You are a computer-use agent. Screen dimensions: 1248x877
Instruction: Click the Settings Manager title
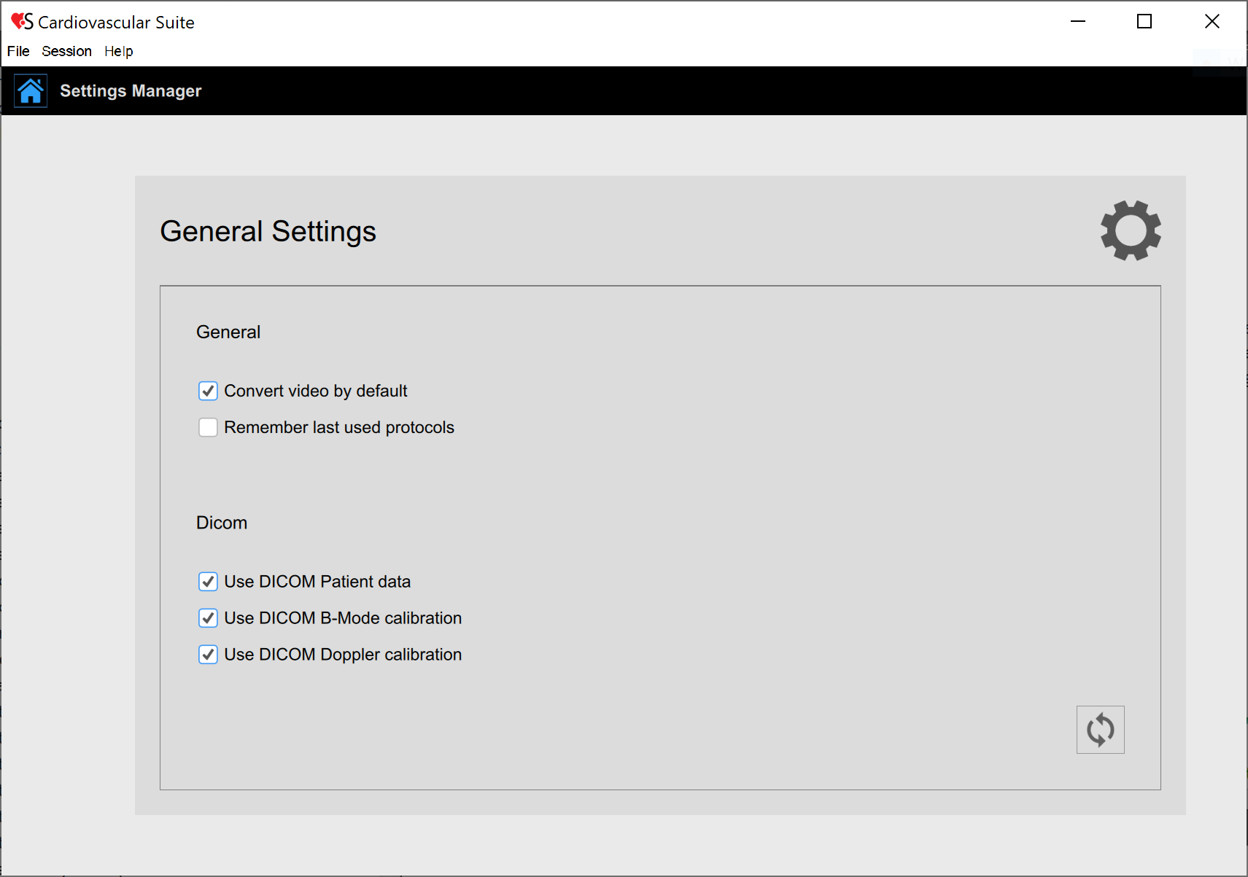click(131, 91)
